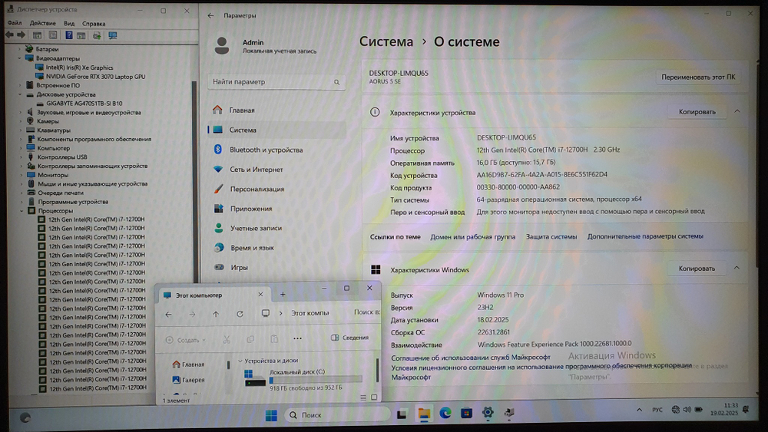
Task: Click Back arrow in Device Manager toolbar
Action: click(9, 35)
